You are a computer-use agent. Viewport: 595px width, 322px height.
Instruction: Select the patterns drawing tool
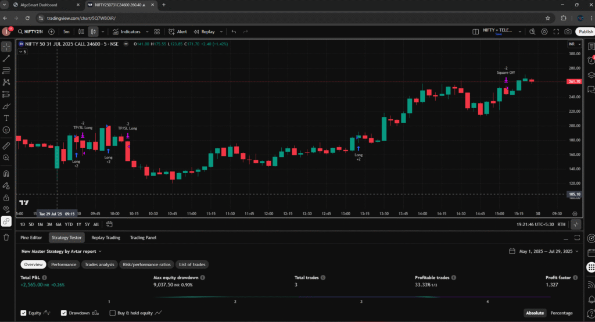6,83
